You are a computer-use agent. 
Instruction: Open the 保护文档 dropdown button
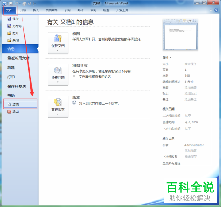58,43
